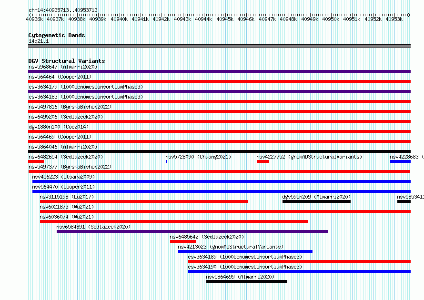The image size is (424, 300).
Task: Click the tiny nsv5728090 blue marker
Action: 166,161
